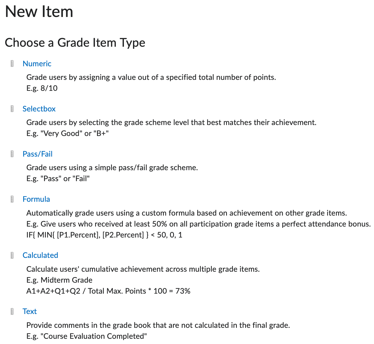The image size is (374, 344).
Task: Select the bottommost grade type icon
Action: [12, 311]
